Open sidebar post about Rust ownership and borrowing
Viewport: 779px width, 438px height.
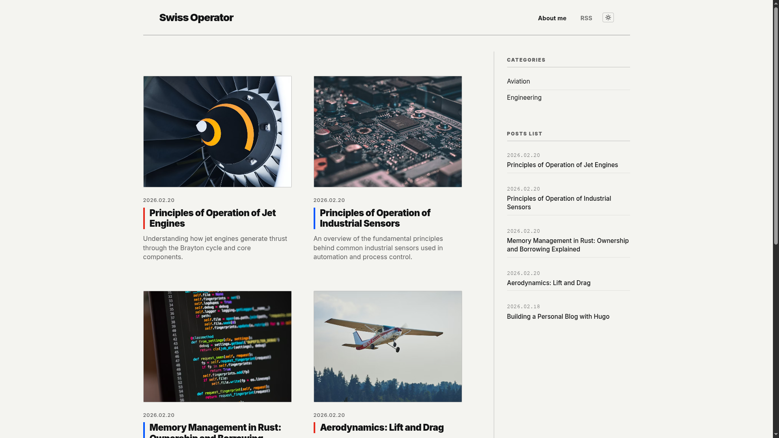coord(567,245)
